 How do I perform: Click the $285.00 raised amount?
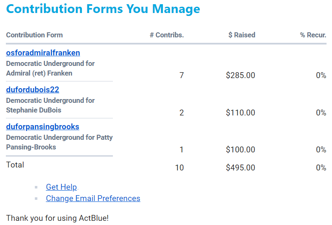click(240, 76)
